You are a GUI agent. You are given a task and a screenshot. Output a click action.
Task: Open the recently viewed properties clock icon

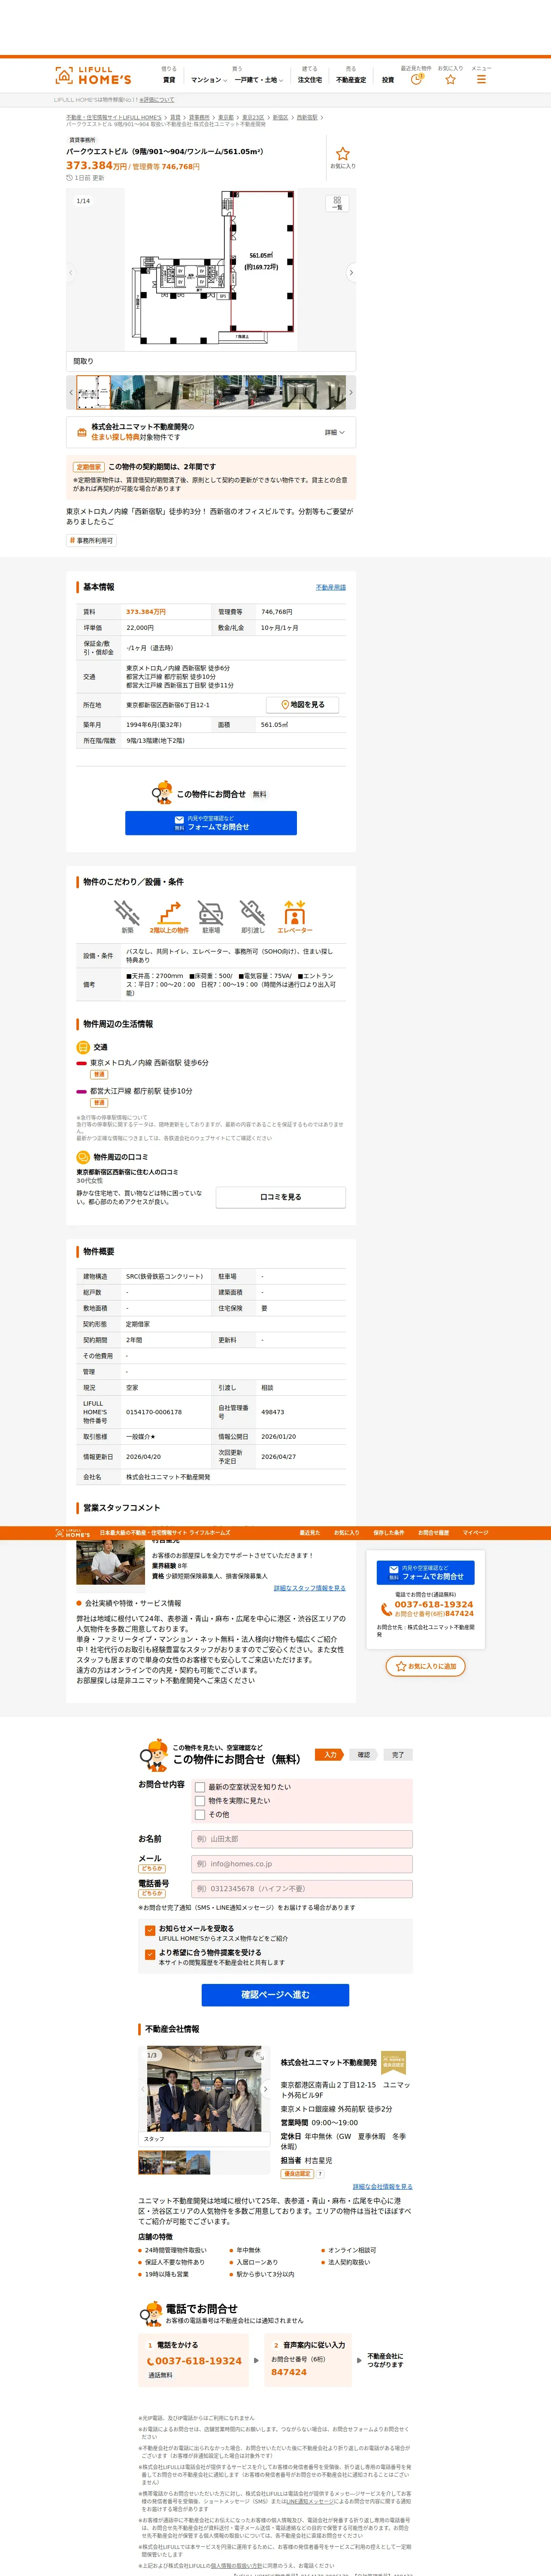click(x=416, y=79)
